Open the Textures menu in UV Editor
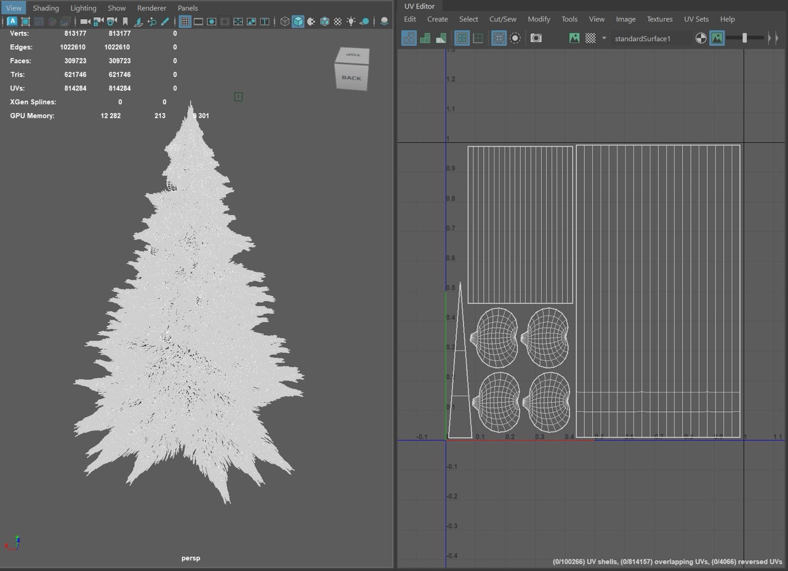The height and width of the screenshot is (571, 788). pyautogui.click(x=659, y=19)
